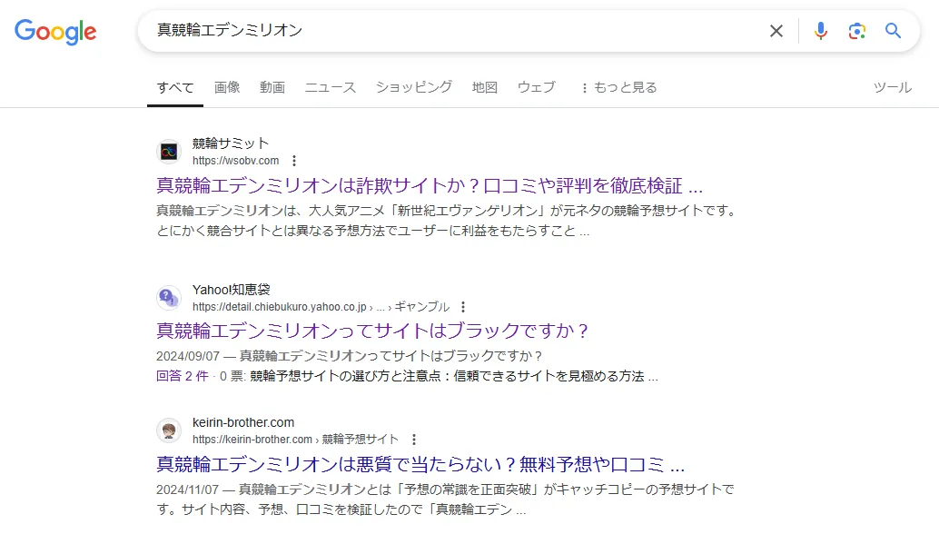Open the ウェブ tab
Image resolution: width=939 pixels, height=534 pixels.
point(537,87)
